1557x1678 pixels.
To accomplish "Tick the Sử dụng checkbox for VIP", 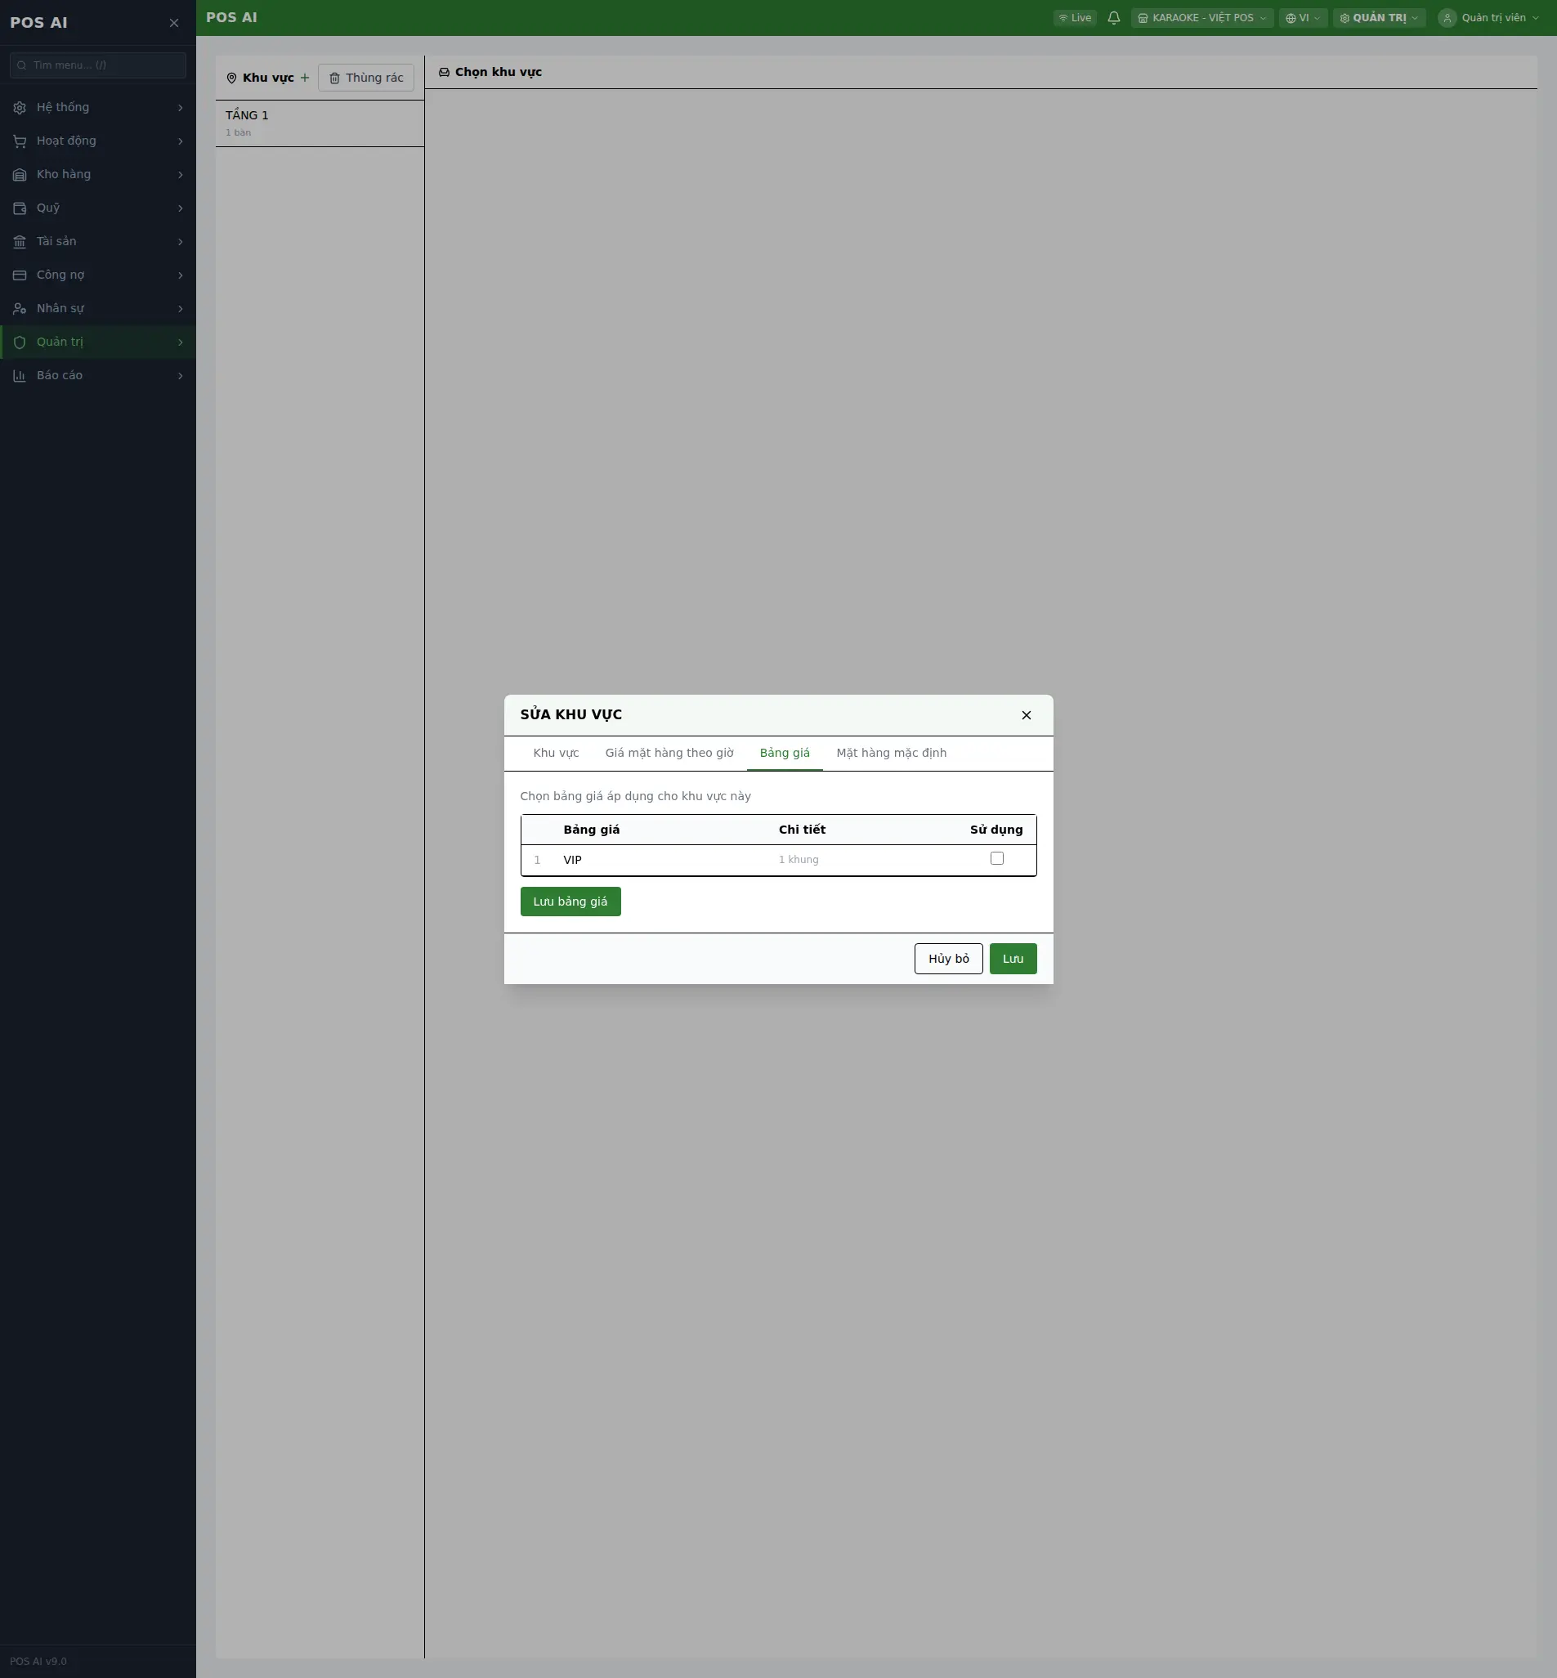I will tap(996, 858).
